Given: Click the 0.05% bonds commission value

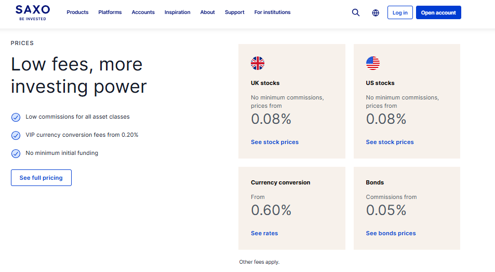Looking at the screenshot, I should [386, 210].
